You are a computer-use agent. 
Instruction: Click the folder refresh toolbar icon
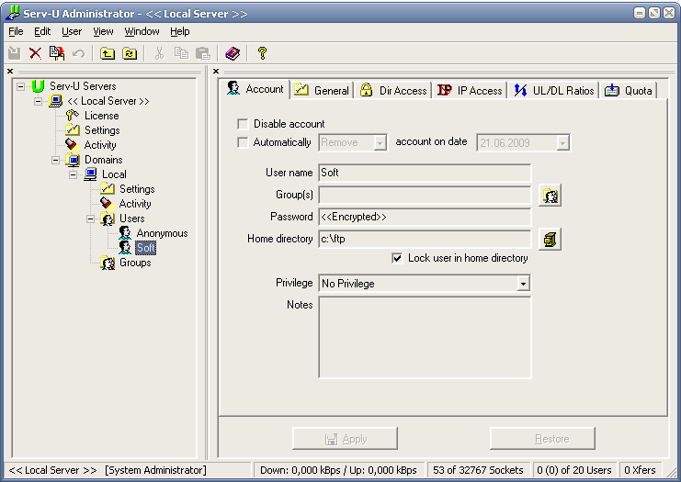pyautogui.click(x=130, y=53)
